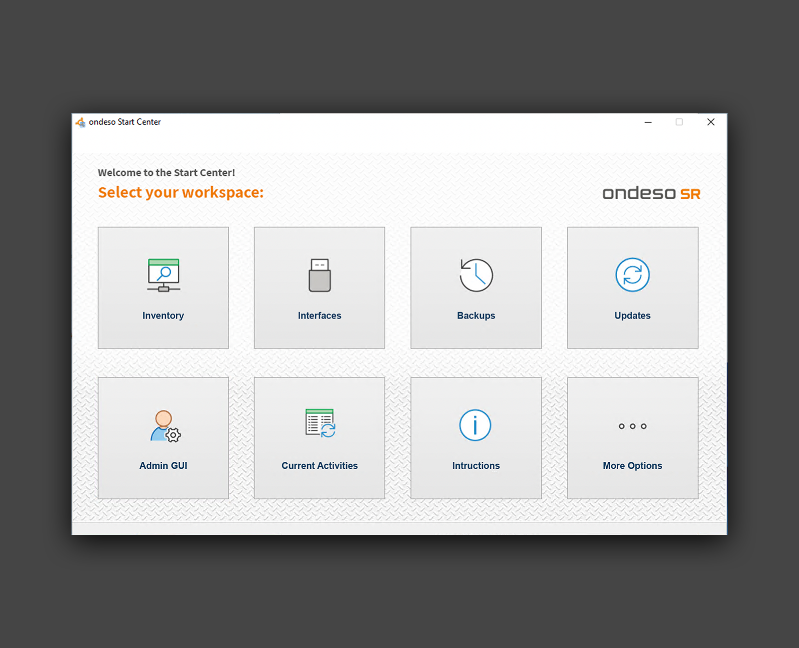Click the disabled maximize window button

point(679,122)
